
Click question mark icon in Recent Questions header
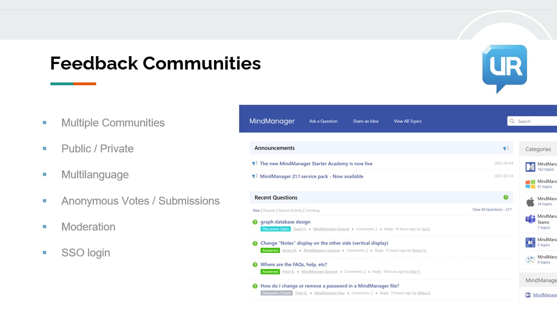(506, 198)
